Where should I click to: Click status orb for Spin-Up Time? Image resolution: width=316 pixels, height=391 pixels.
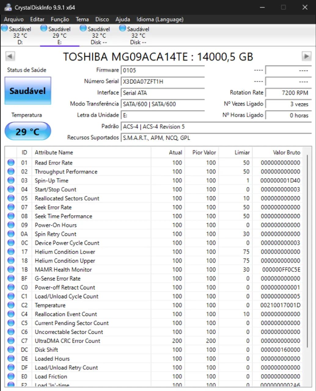pyautogui.click(x=11, y=180)
